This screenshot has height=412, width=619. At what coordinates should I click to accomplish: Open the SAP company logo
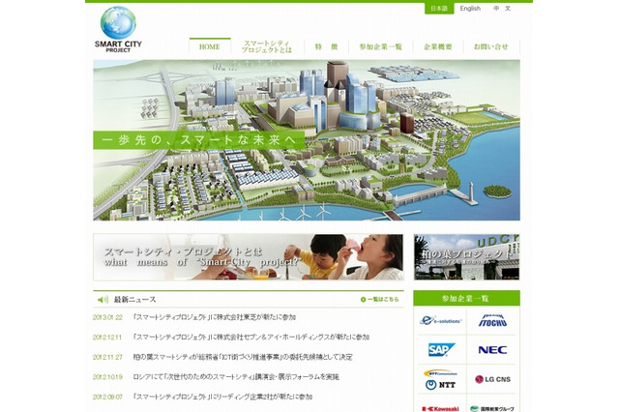441,350
